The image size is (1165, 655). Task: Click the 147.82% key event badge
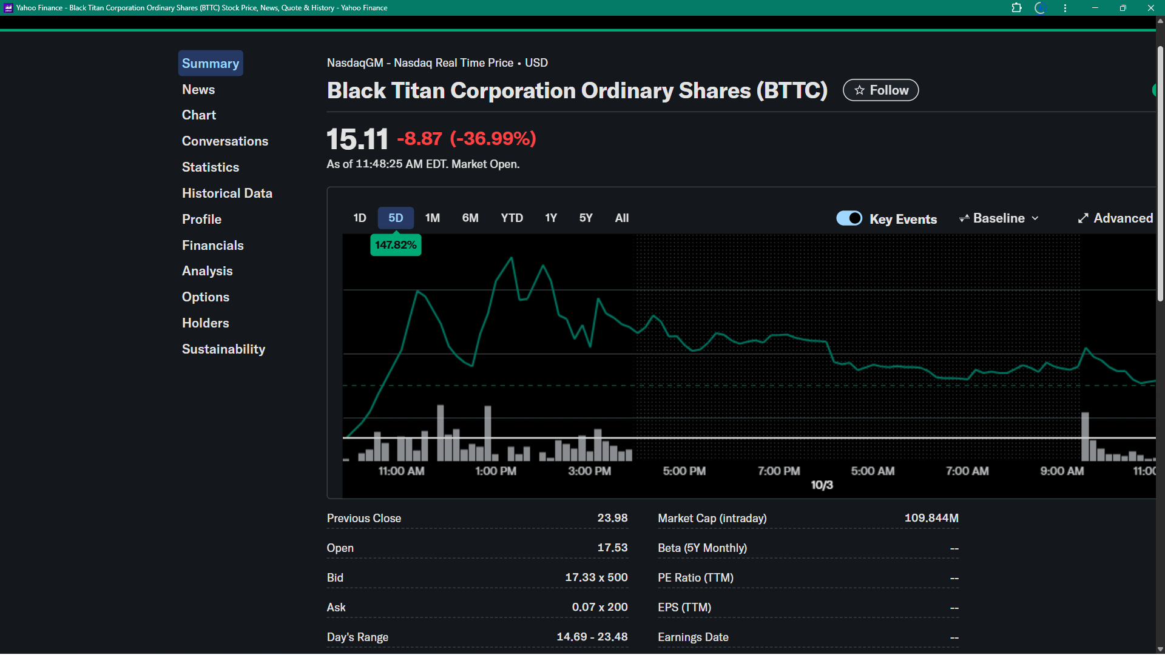[x=396, y=245]
